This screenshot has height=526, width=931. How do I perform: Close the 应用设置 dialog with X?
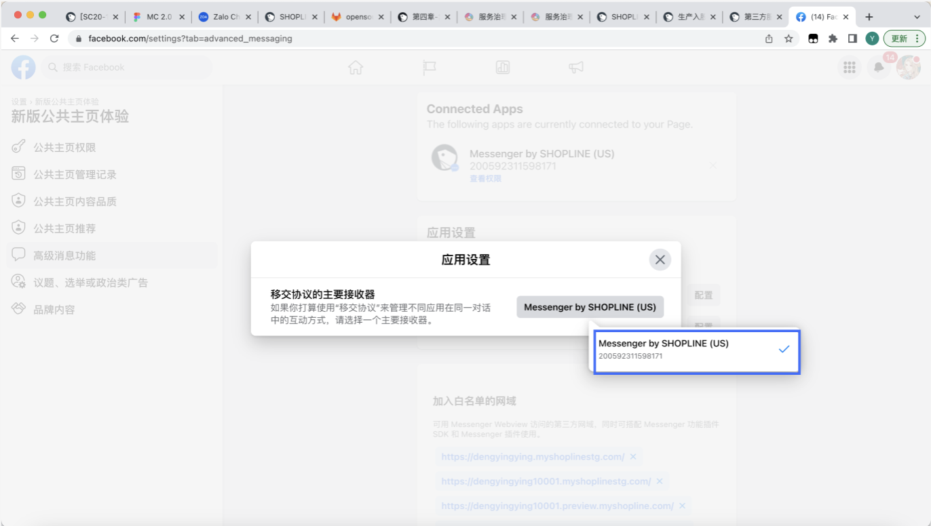click(660, 260)
